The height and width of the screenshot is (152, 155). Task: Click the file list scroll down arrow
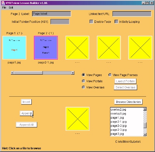[x=145, y=134]
